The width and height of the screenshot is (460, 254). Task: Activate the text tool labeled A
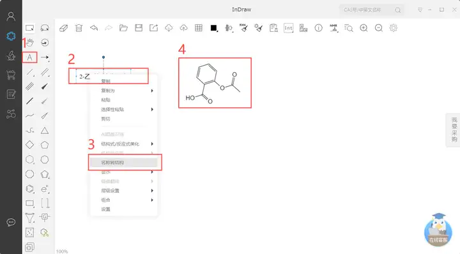[29, 57]
